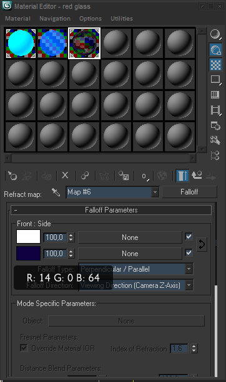The image size is (226, 382).
Task: Toggle the Override Material IOR checkbox
Action: click(24, 348)
